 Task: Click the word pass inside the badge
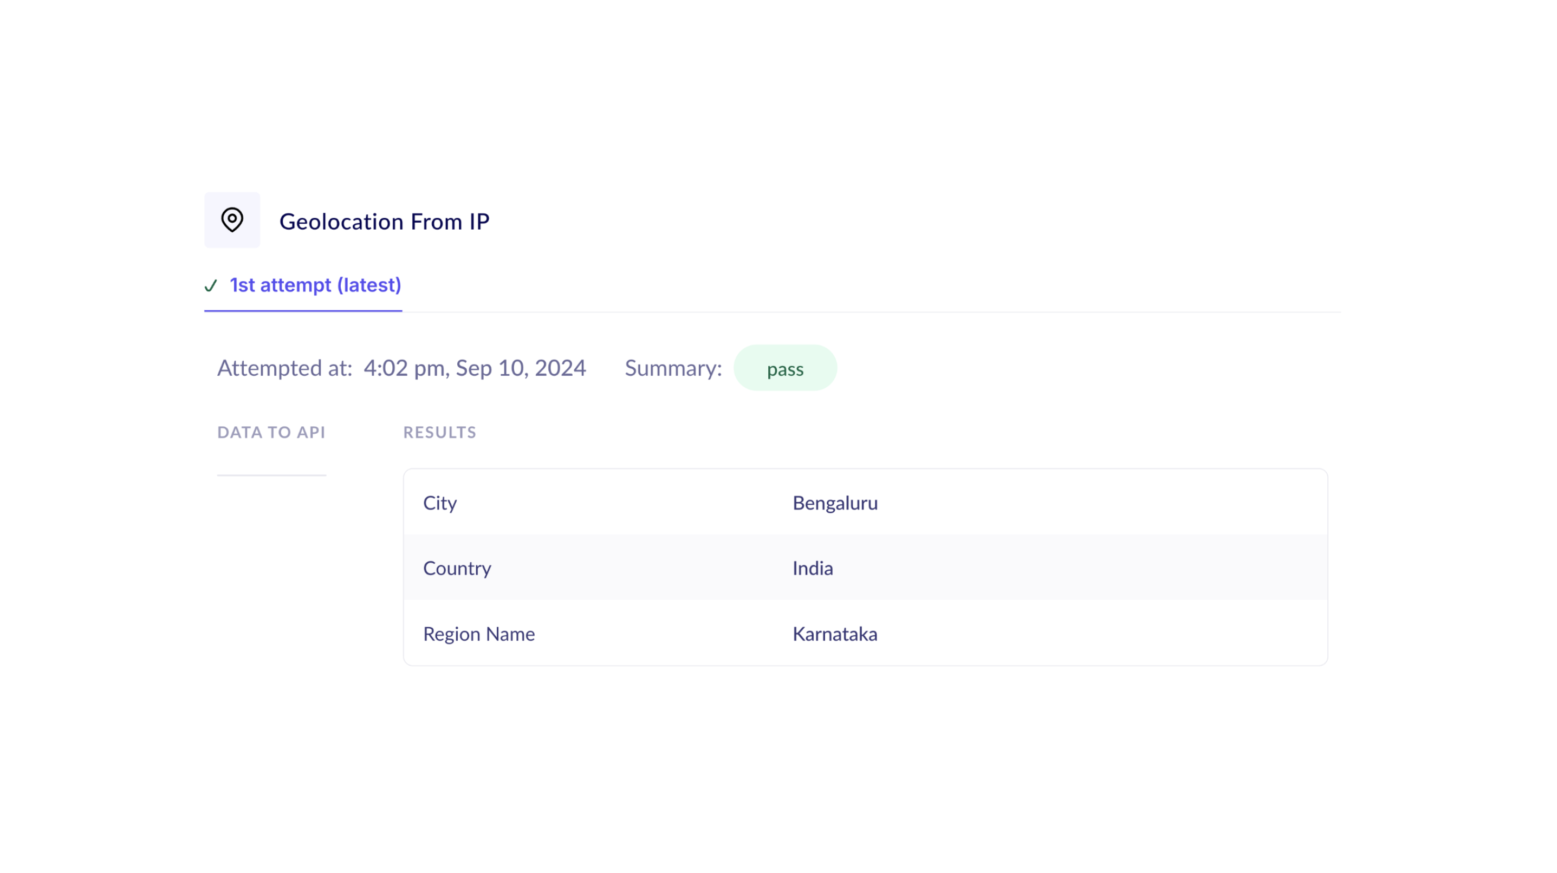click(x=784, y=369)
